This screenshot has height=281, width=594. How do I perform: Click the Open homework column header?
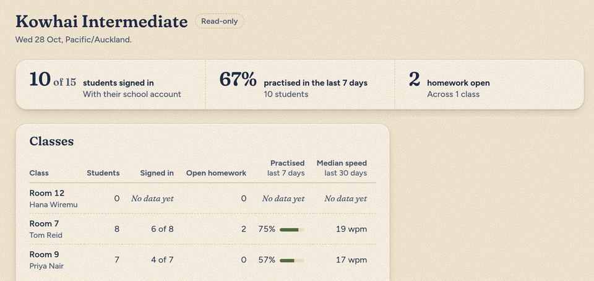click(216, 173)
